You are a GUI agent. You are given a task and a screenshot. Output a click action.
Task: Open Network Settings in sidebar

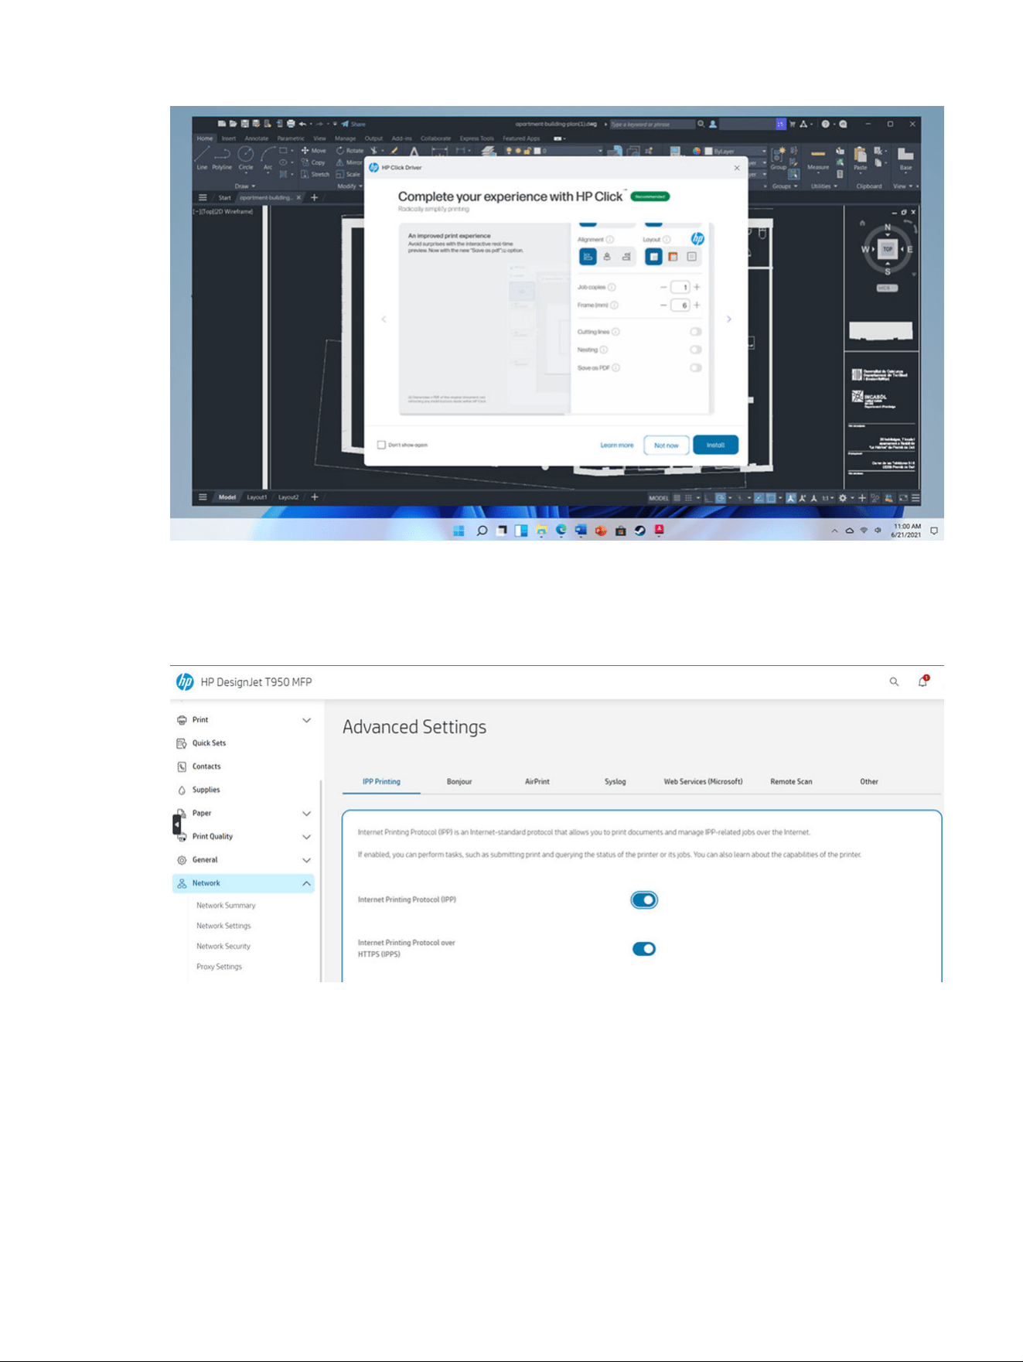click(223, 926)
